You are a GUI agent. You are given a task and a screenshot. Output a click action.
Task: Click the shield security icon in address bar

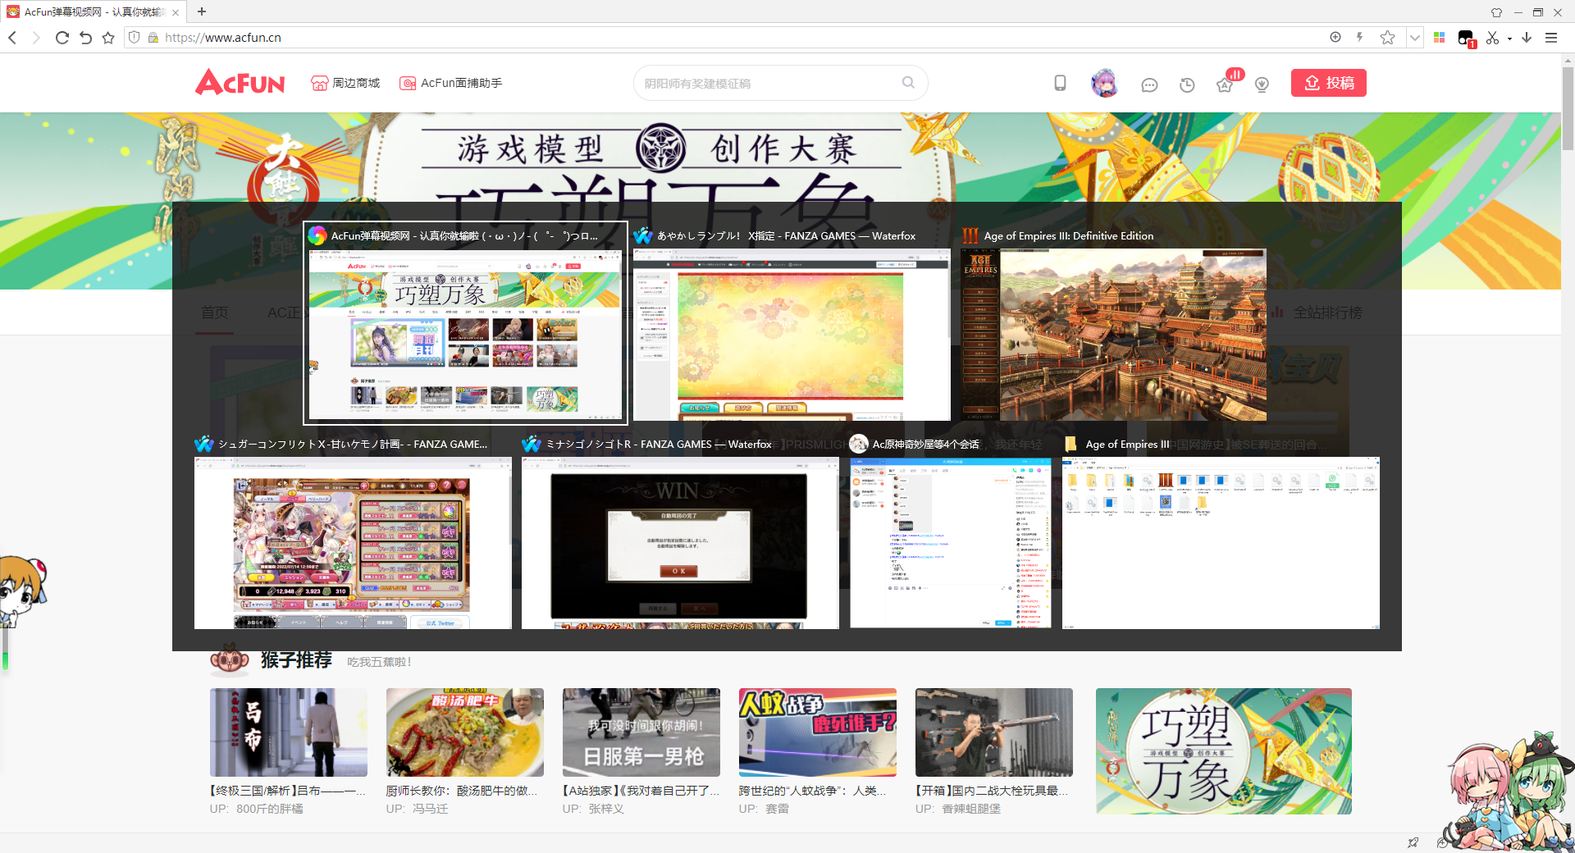(135, 38)
